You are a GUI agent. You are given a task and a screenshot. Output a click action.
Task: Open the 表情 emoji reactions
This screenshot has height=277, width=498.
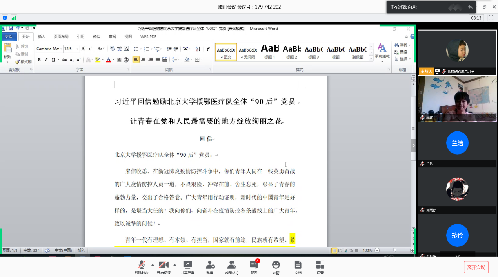pos(276,267)
